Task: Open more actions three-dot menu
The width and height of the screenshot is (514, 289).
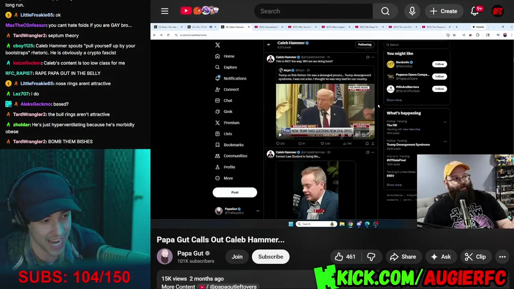Action: pyautogui.click(x=502, y=257)
